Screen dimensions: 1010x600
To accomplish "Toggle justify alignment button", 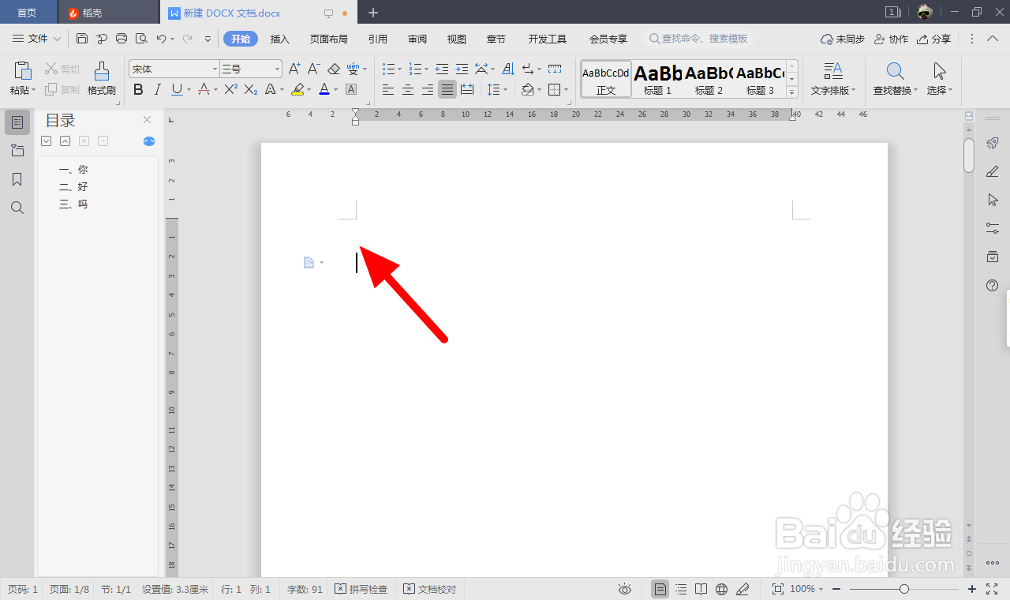I will pyautogui.click(x=447, y=90).
